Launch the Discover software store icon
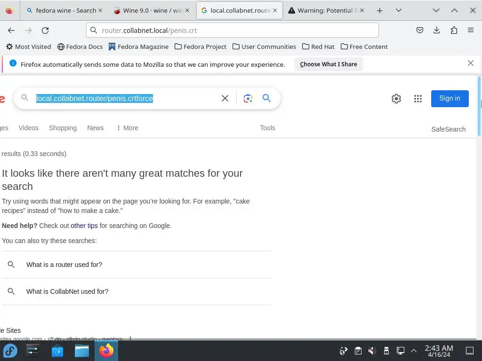The image size is (482, 361). (x=57, y=351)
